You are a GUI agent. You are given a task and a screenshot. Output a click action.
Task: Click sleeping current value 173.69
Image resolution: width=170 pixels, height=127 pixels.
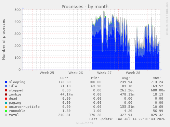(64, 82)
